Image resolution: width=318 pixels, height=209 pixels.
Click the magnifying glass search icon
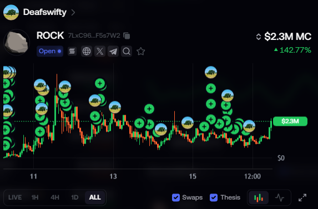[x=127, y=51]
